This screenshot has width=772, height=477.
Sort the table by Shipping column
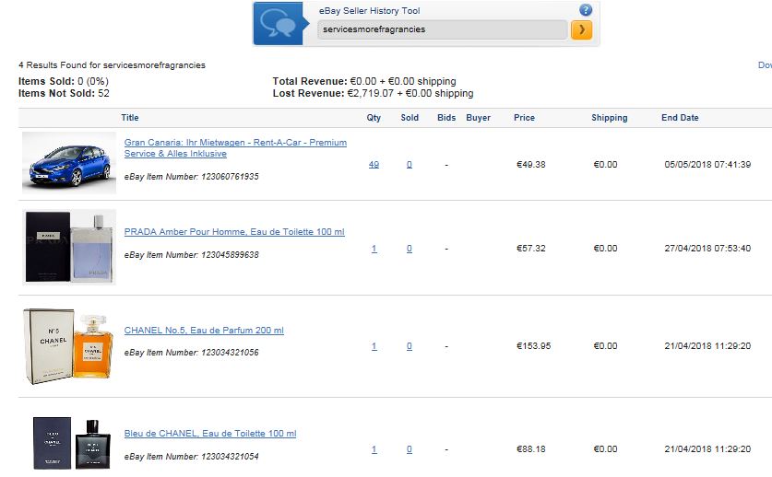click(610, 118)
